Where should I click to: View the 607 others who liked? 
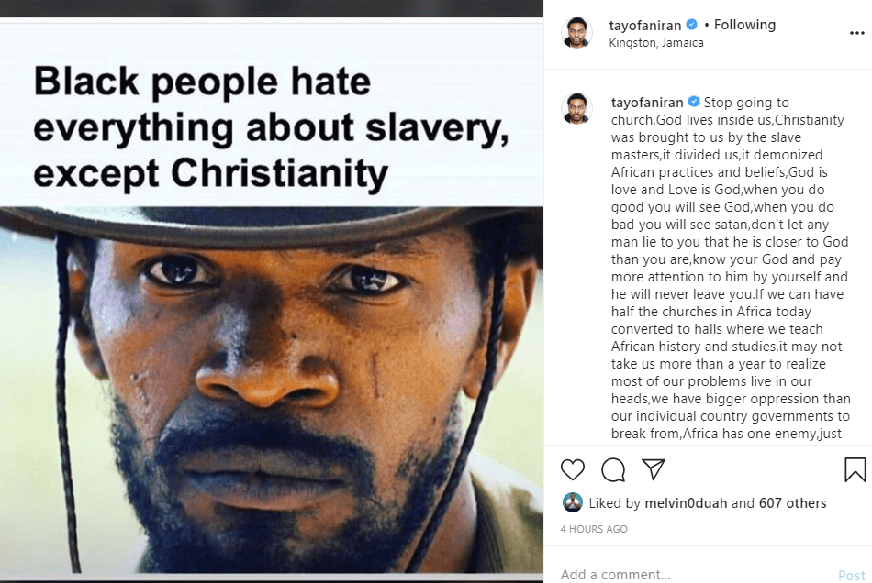click(792, 502)
